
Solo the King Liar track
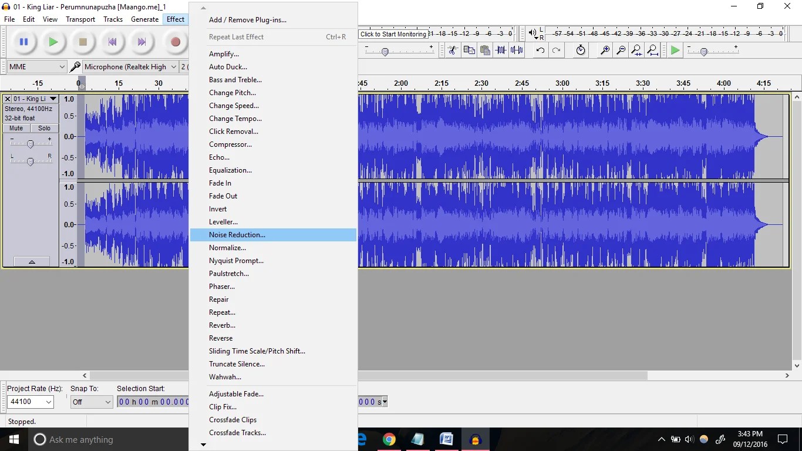point(44,128)
